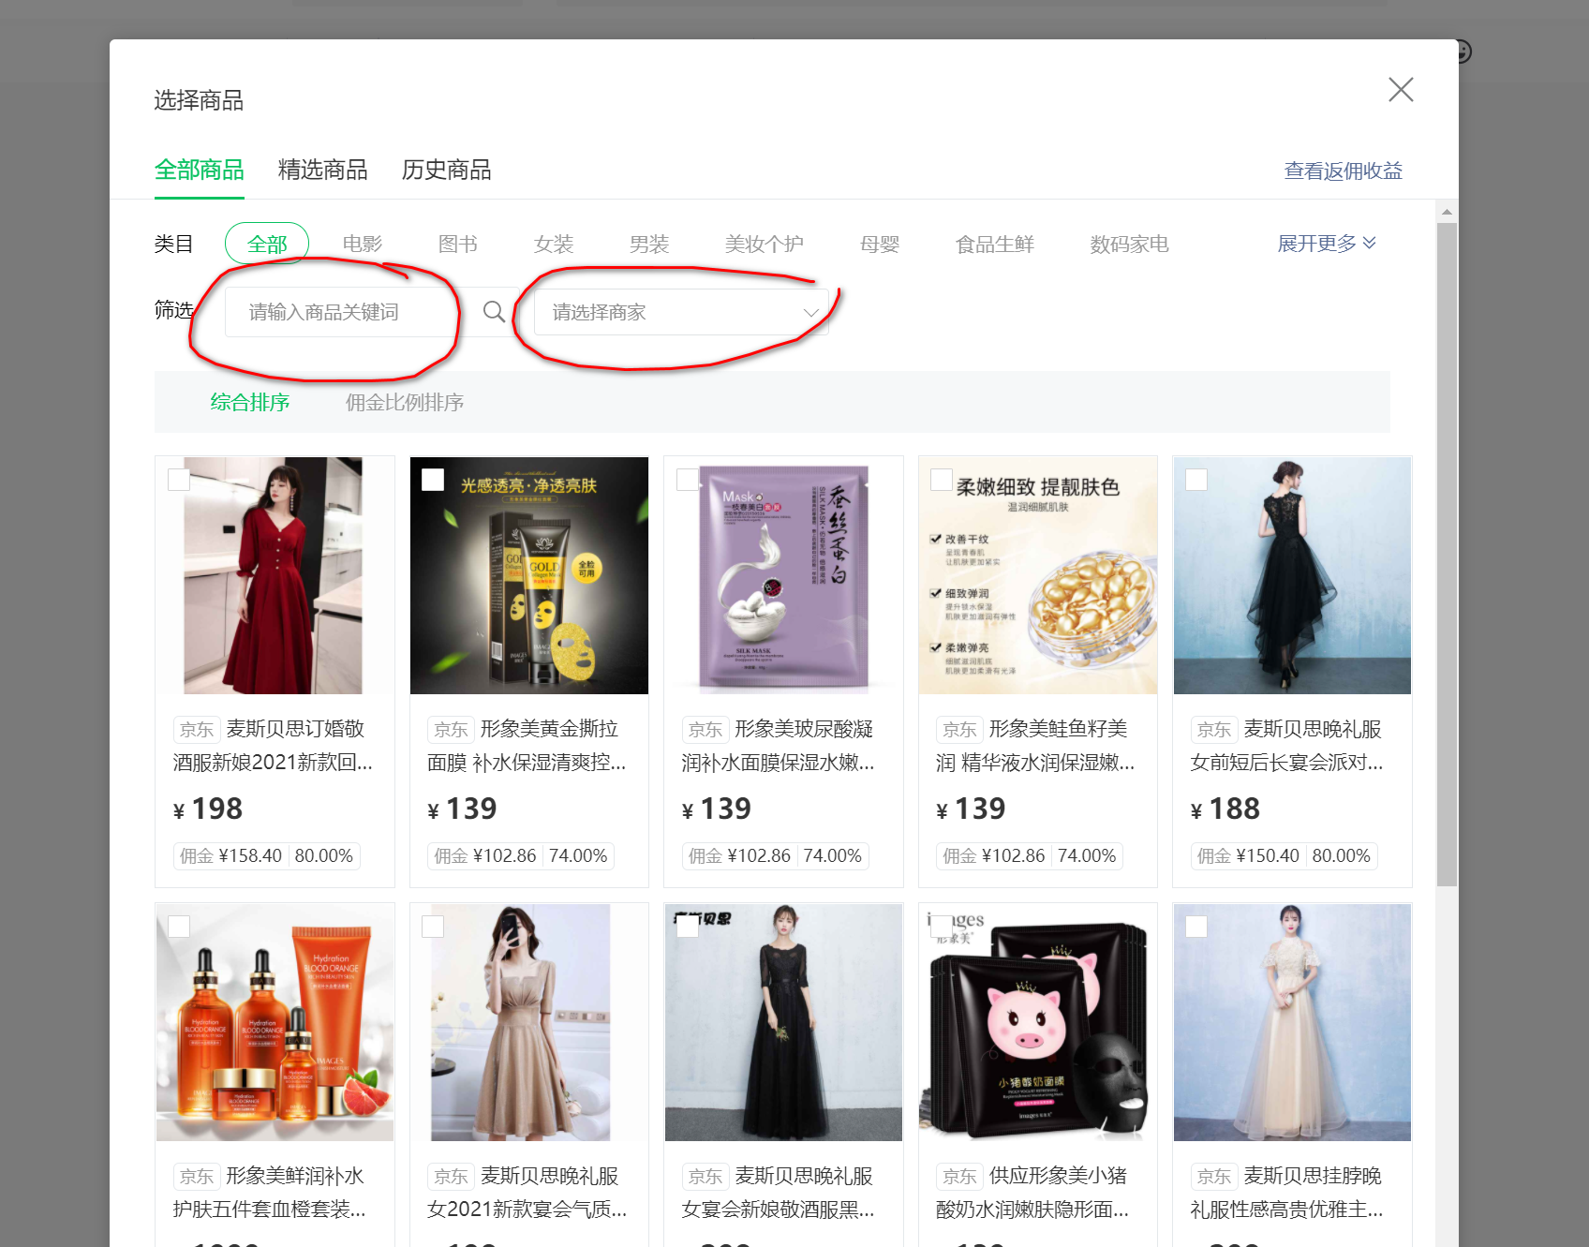
Task: Open the champagne halter gown image
Action: pyautogui.click(x=1292, y=1022)
